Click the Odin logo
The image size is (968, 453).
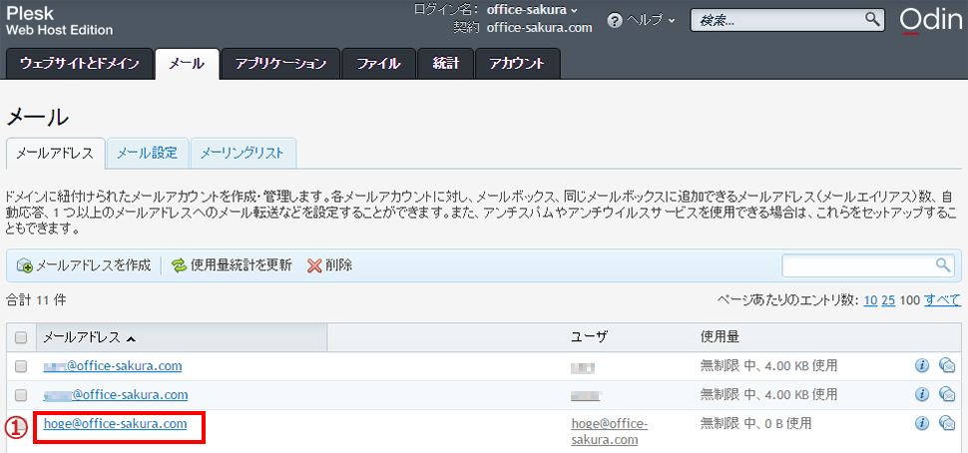click(x=931, y=21)
